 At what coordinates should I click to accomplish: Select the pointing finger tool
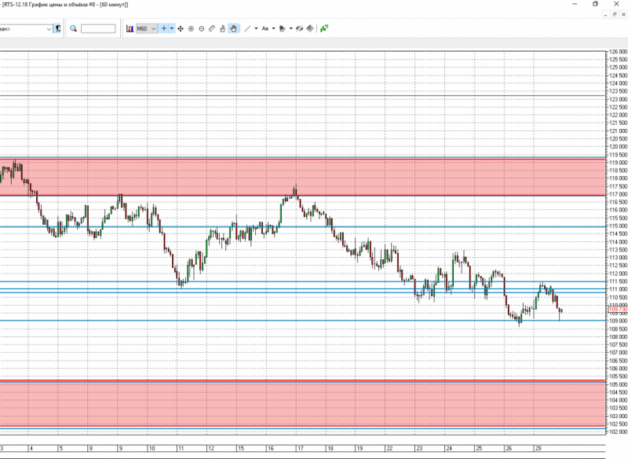tap(222, 28)
